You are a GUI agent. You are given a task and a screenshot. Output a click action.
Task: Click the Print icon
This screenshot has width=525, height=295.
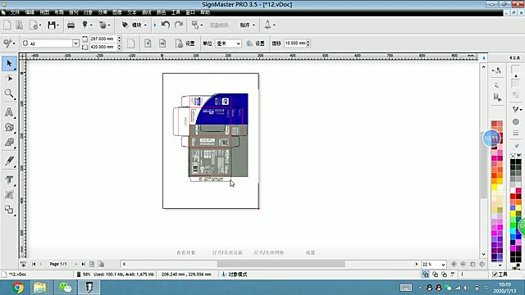(x=71, y=25)
